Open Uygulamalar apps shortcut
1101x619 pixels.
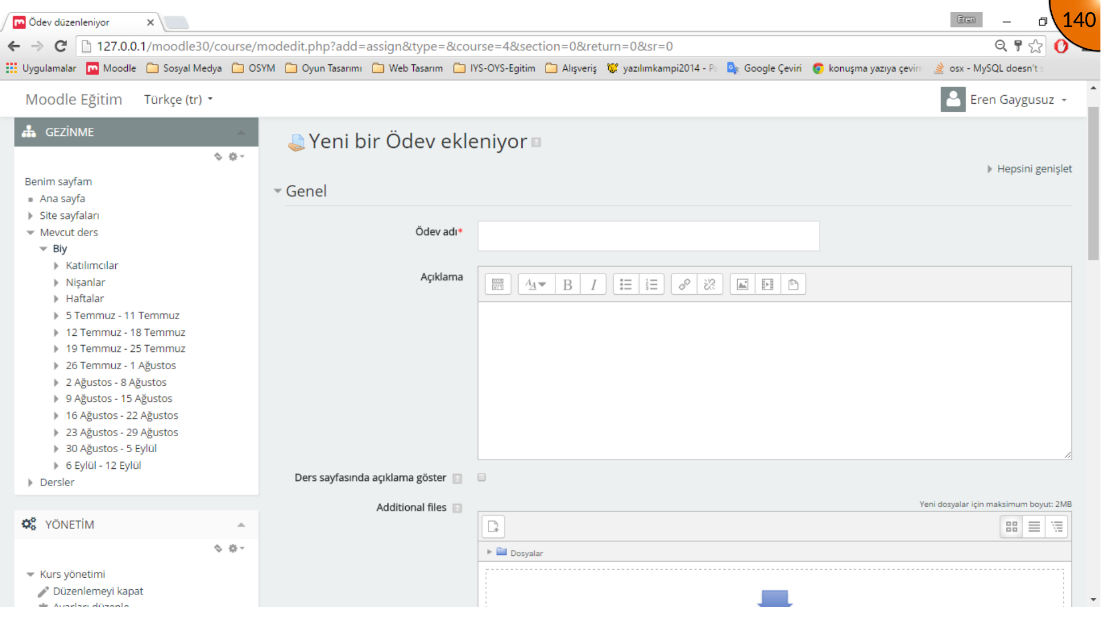coord(41,68)
